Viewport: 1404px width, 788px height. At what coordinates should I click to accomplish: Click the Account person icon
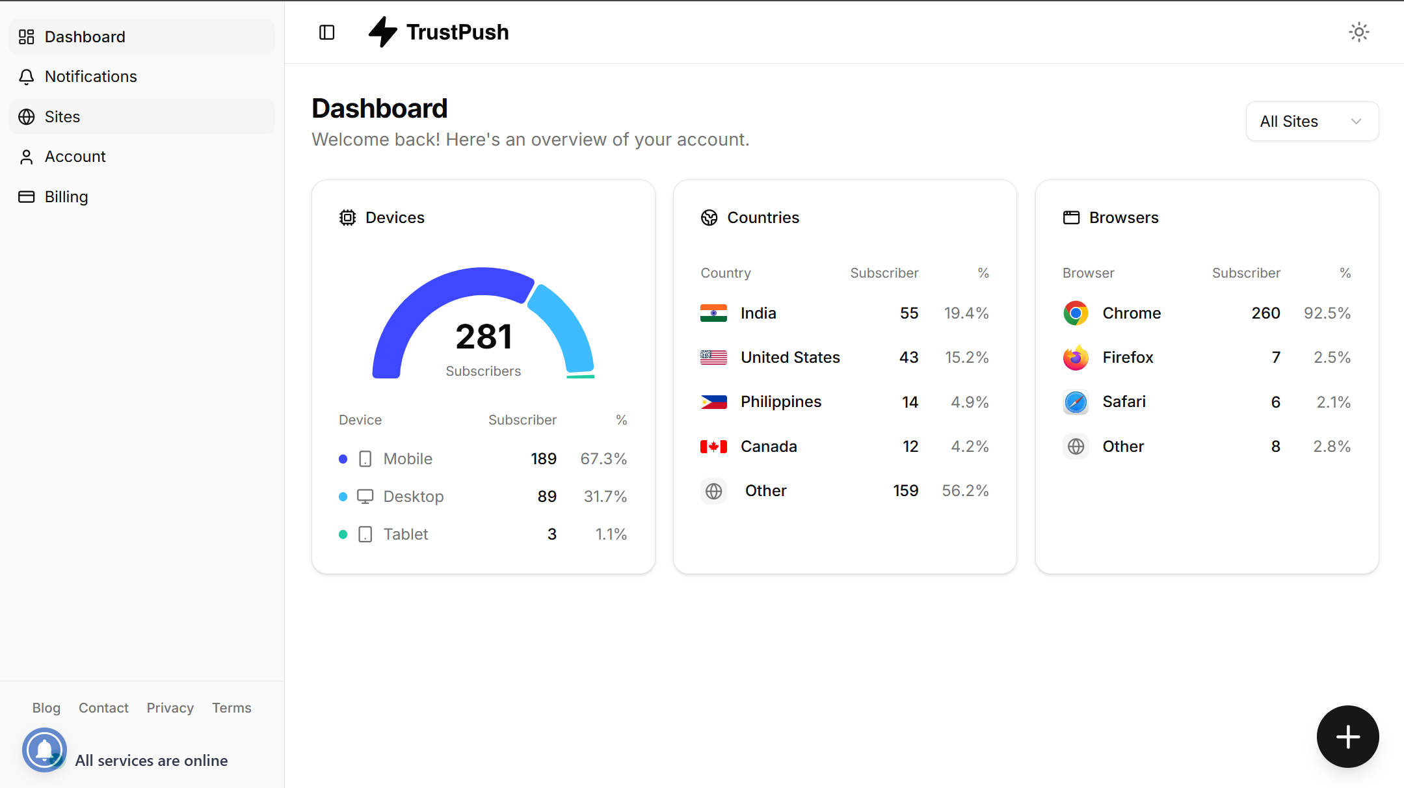point(27,157)
